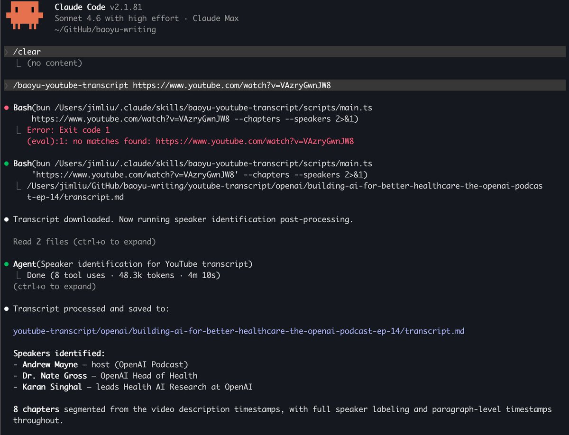Click the first Bash command with --chapters flags

tap(193, 113)
